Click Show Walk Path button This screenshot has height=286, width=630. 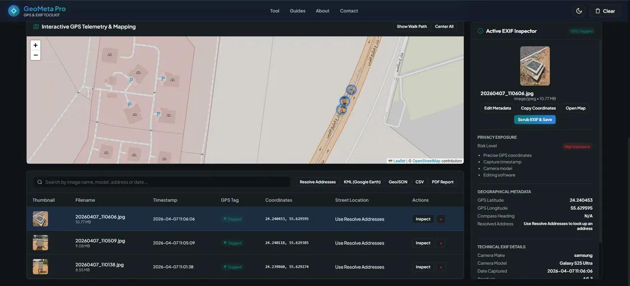412,27
